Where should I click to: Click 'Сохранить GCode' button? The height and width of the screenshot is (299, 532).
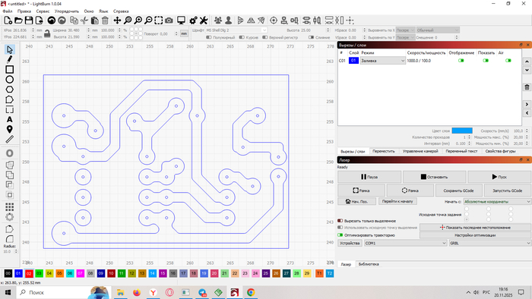pyautogui.click(x=458, y=190)
